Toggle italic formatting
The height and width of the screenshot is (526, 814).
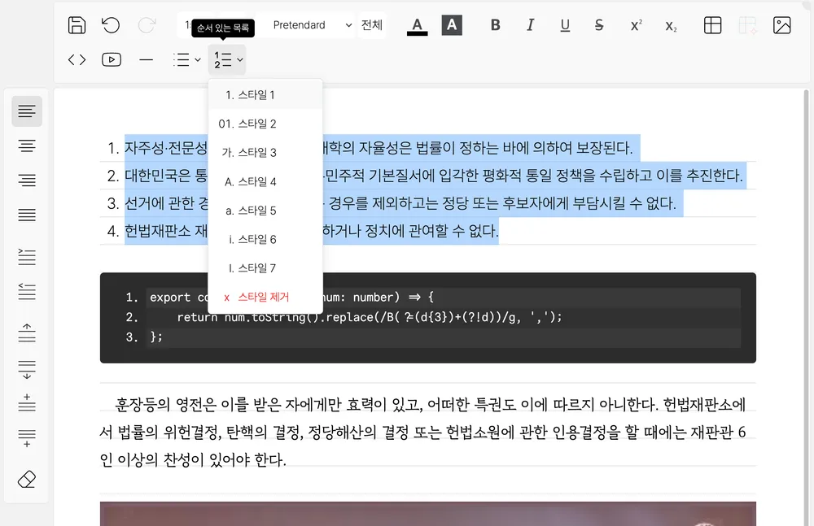[x=530, y=25]
